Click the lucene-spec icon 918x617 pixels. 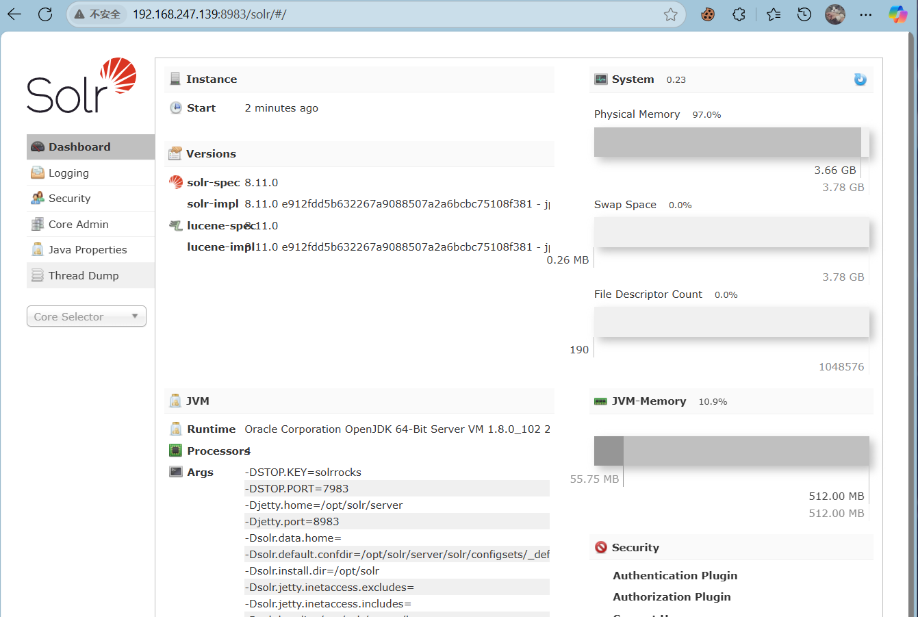pos(176,225)
